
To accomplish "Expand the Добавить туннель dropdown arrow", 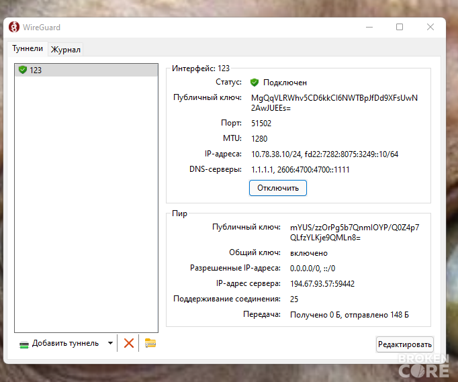I will coord(110,343).
